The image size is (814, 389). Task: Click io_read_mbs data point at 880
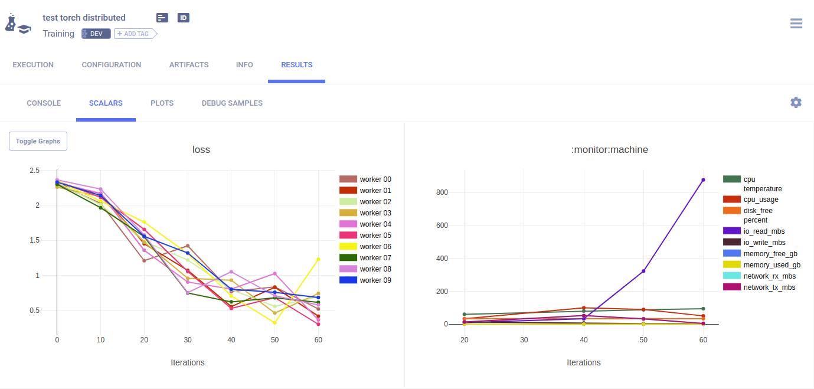point(703,180)
